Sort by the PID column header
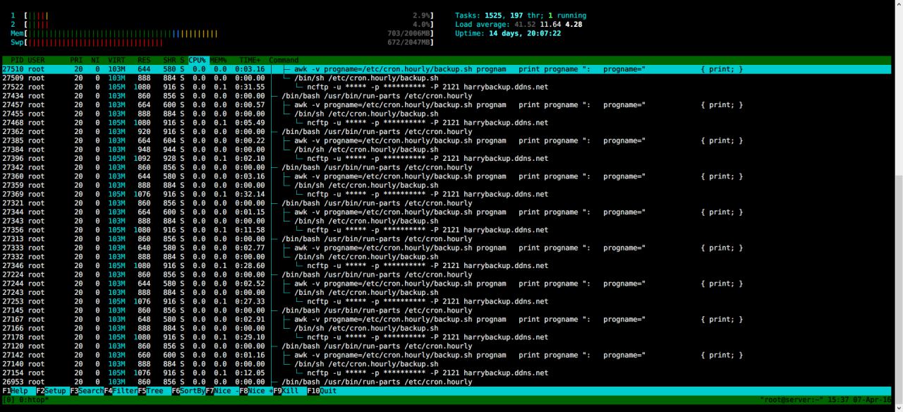Viewport: 903px width, 412px height. point(17,60)
